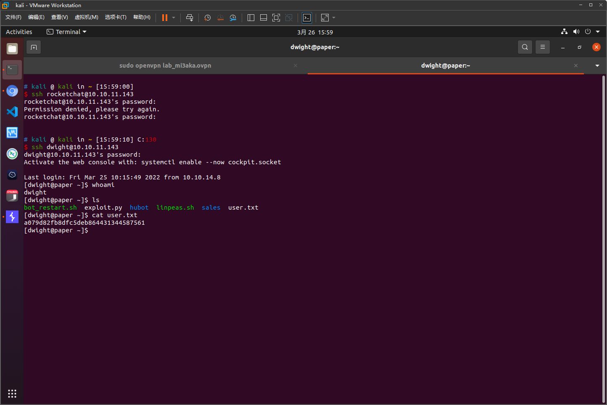The image size is (607, 405).
Task: Open the terminal hamburger menu
Action: (x=542, y=47)
